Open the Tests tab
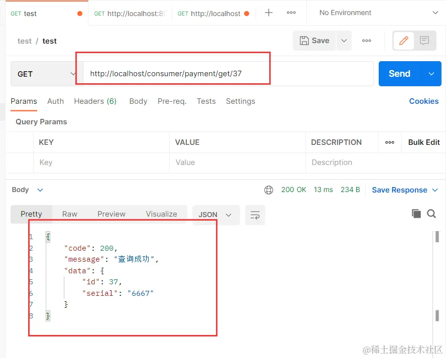Image resolution: width=446 pixels, height=358 pixels. coord(206,101)
